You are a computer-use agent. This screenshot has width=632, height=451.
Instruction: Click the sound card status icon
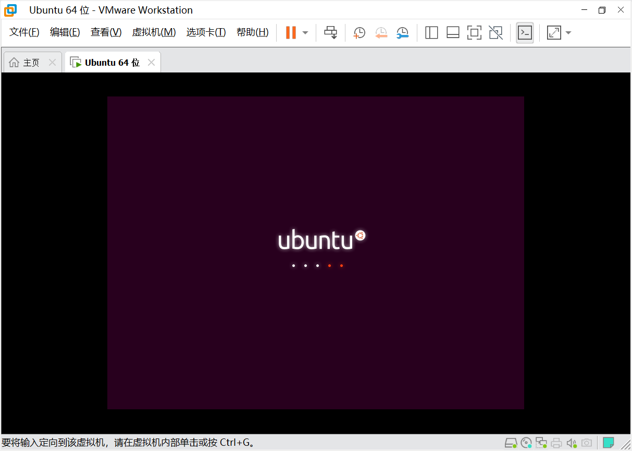(x=572, y=443)
